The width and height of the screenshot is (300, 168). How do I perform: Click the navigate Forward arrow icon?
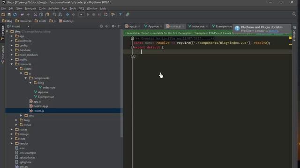[x=73, y=14]
